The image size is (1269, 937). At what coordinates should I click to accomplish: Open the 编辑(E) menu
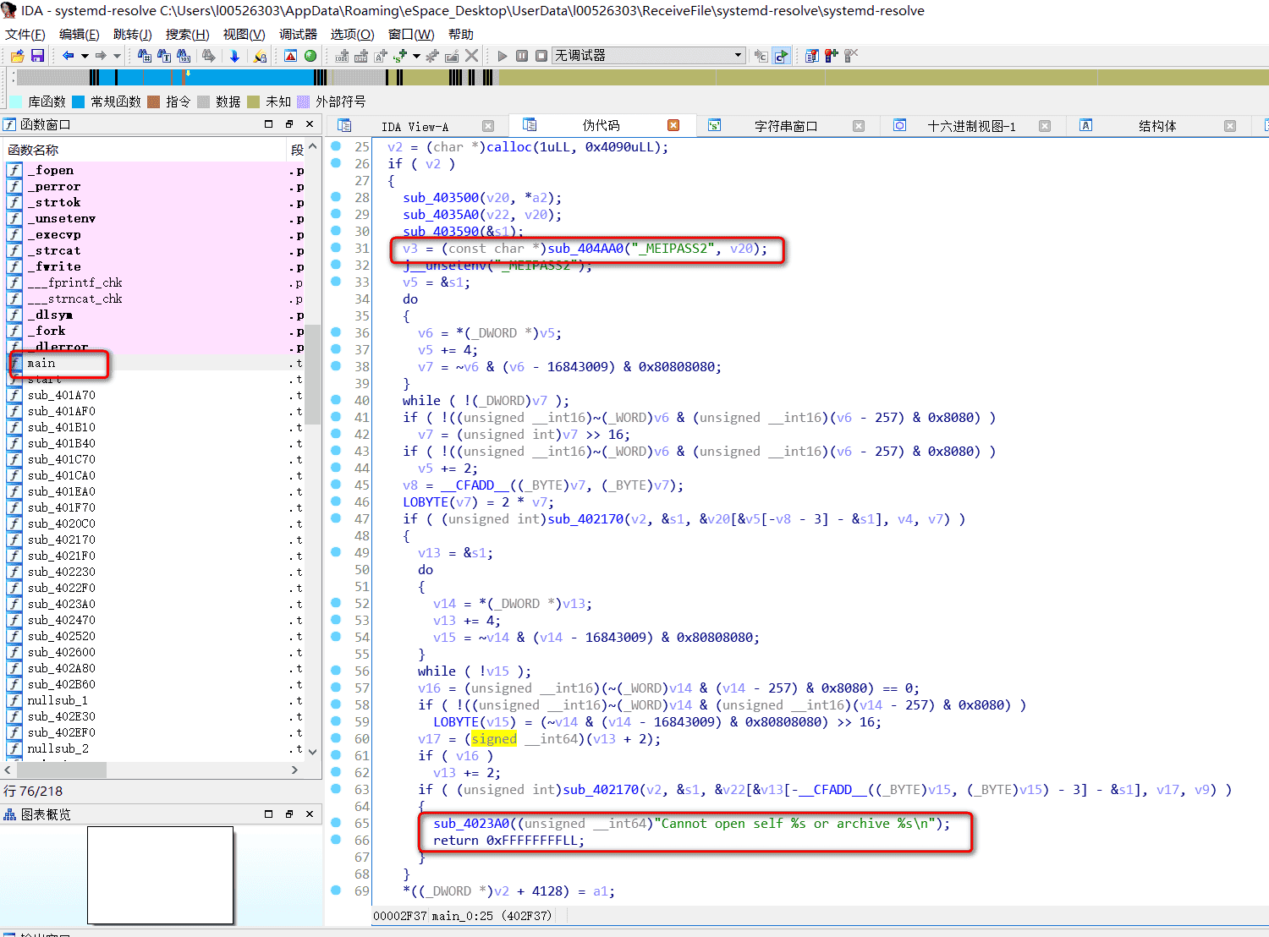pyautogui.click(x=80, y=35)
